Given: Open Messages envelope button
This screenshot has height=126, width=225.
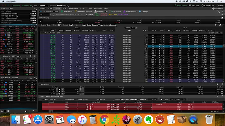Looking at the screenshot, I should (x=194, y=6).
